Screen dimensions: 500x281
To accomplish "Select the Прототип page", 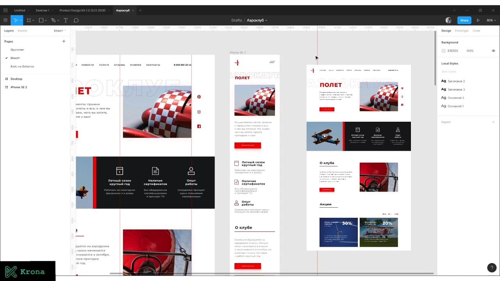I will click(17, 50).
